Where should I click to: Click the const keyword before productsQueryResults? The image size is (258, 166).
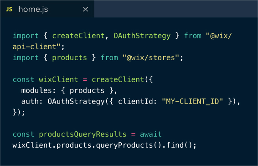23,135
